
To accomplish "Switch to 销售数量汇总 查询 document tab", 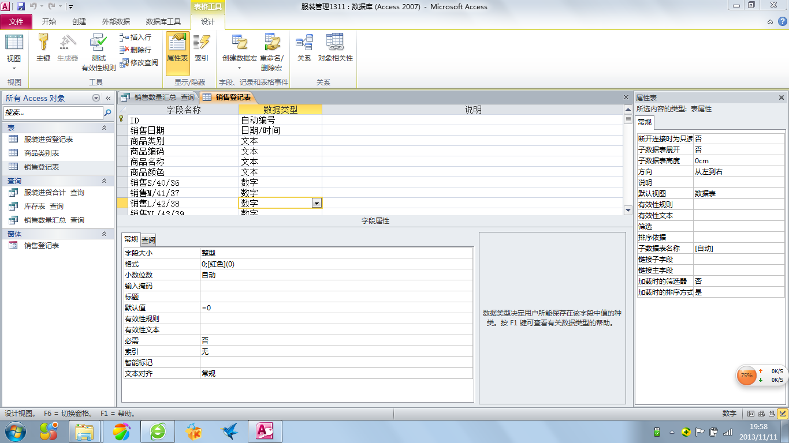I will click(159, 97).
